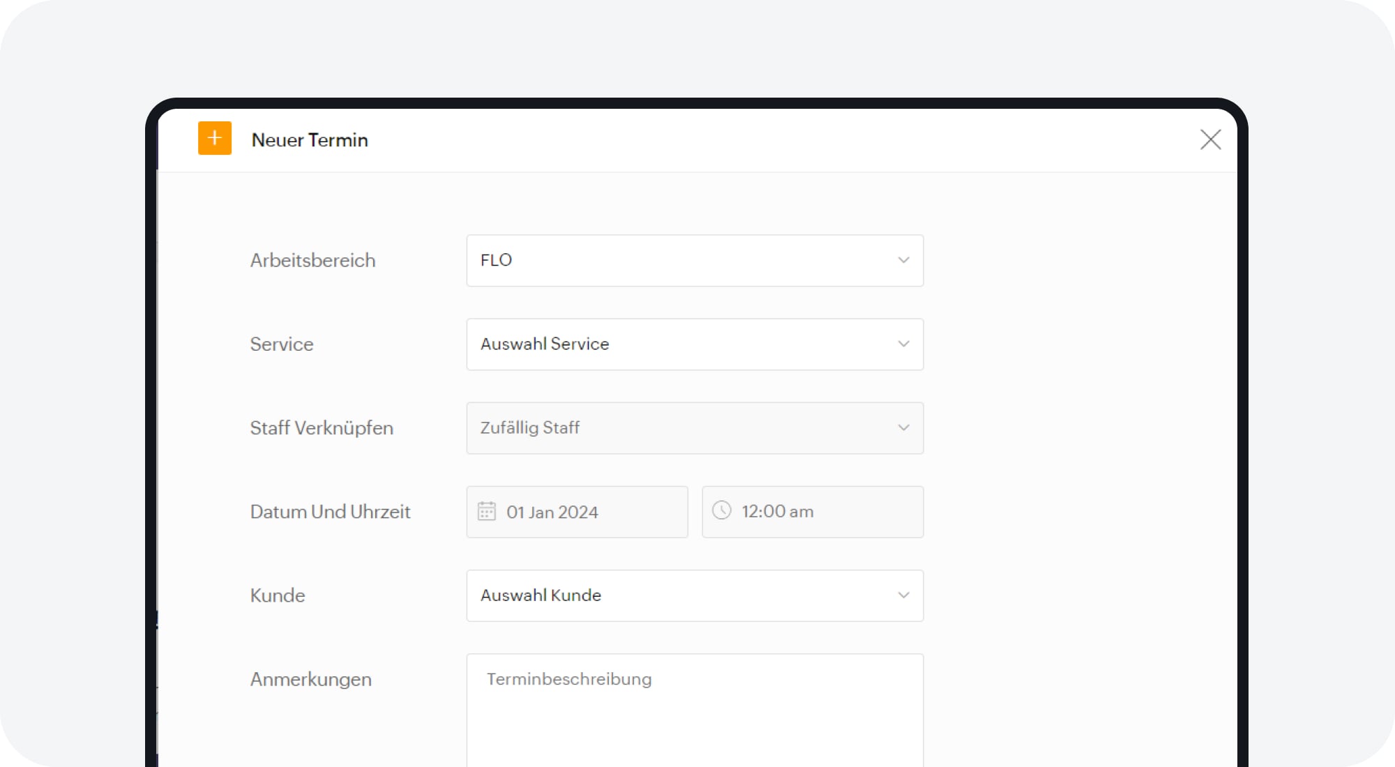Viewport: 1395px width, 767px height.
Task: Click the Datum Und Uhrzeit label
Action: pos(330,512)
